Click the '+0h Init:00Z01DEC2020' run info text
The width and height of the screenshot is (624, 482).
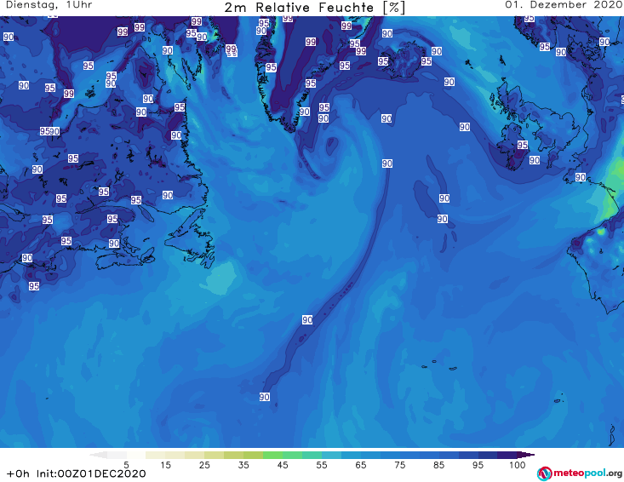(x=77, y=473)
